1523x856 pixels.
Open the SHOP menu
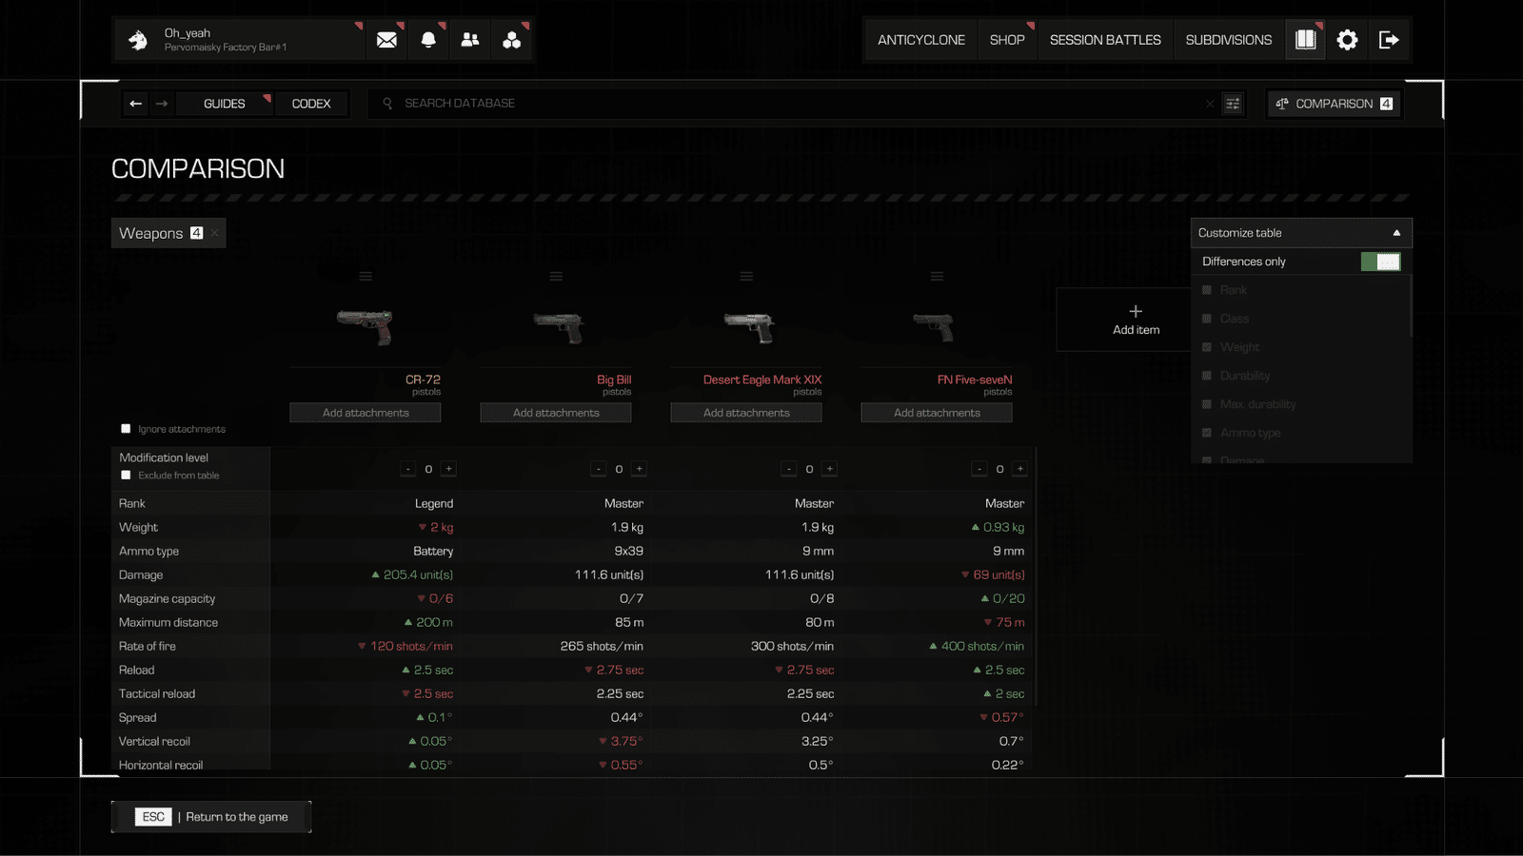[1007, 40]
